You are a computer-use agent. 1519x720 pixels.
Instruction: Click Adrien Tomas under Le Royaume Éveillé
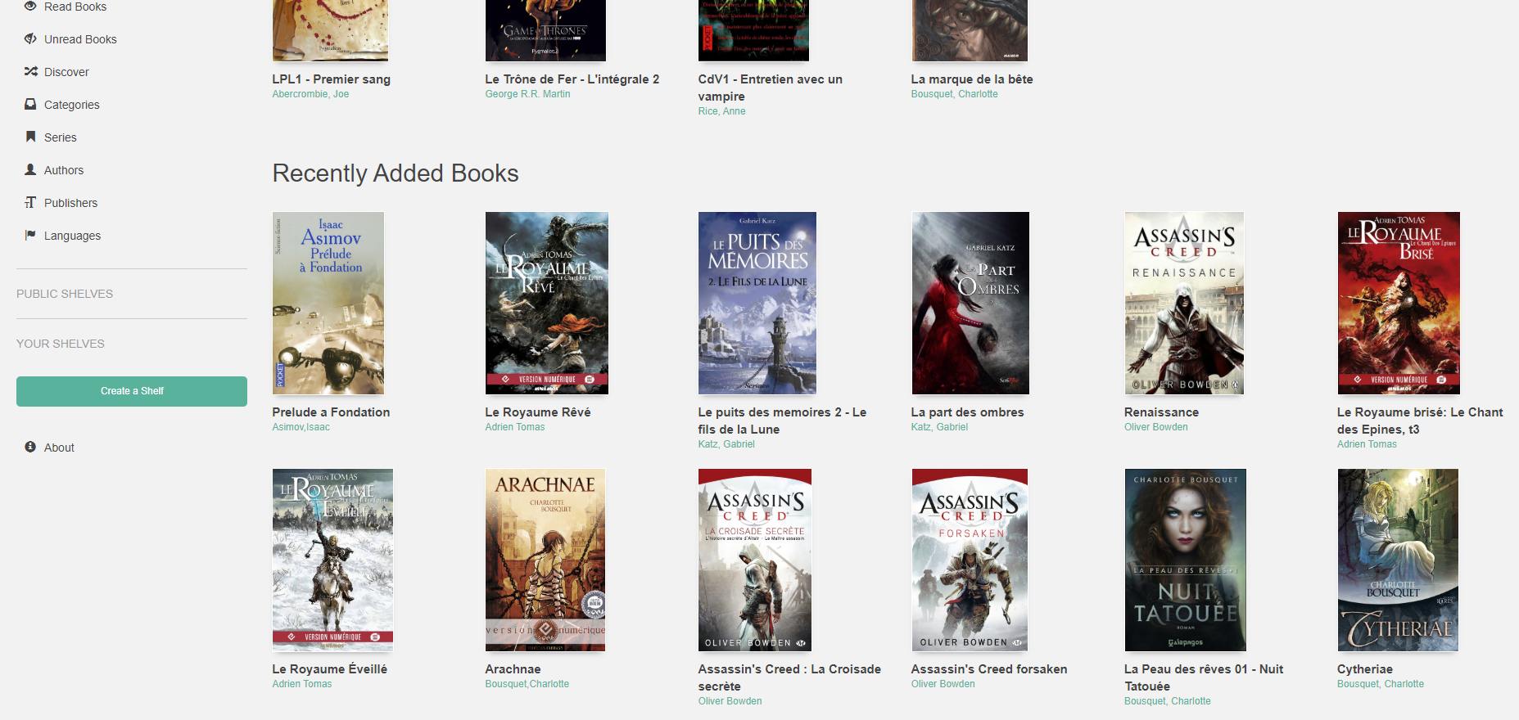coord(301,684)
